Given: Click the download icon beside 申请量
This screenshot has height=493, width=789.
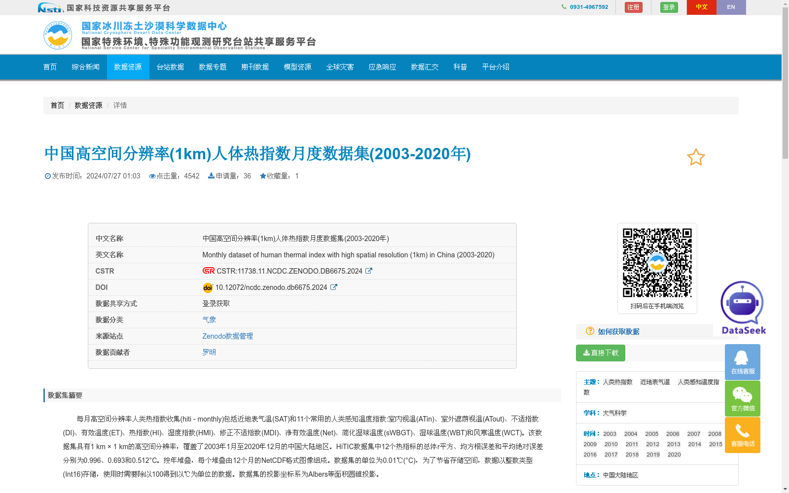Looking at the screenshot, I should (211, 176).
